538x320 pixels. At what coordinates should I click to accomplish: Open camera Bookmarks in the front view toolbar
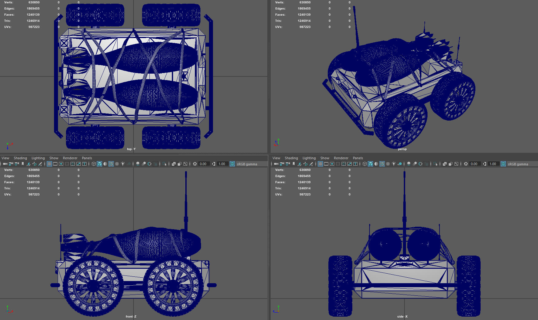pyautogui.click(x=22, y=164)
